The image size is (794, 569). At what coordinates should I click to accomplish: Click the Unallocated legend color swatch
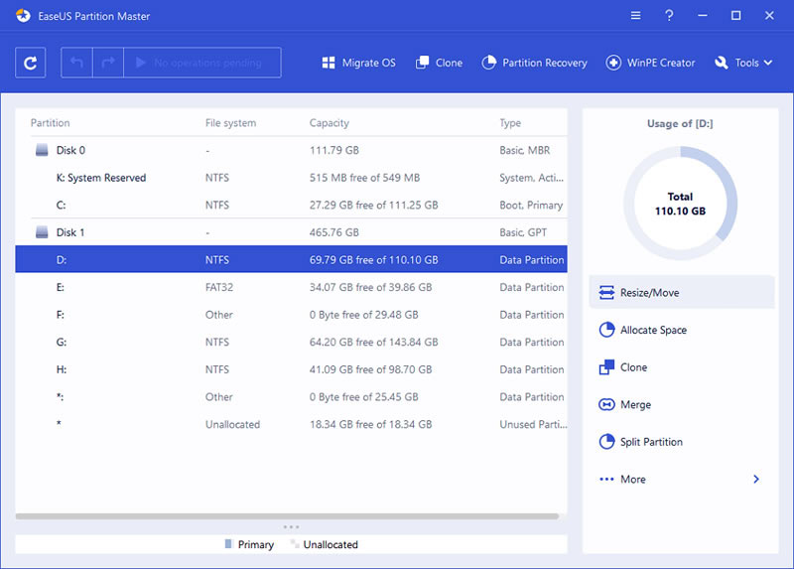pyautogui.click(x=294, y=543)
